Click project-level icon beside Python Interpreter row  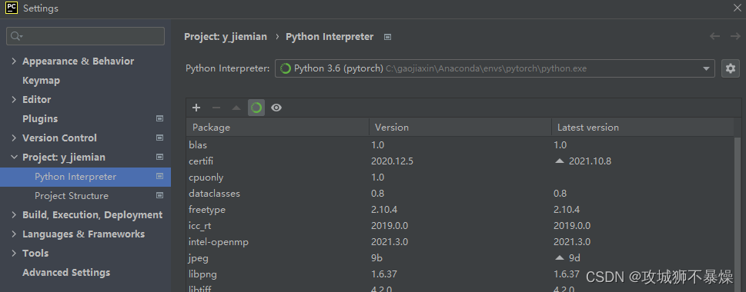tap(160, 177)
